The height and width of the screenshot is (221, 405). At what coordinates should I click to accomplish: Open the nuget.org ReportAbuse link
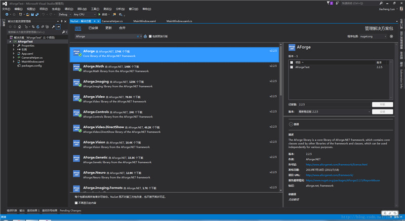click(343, 180)
